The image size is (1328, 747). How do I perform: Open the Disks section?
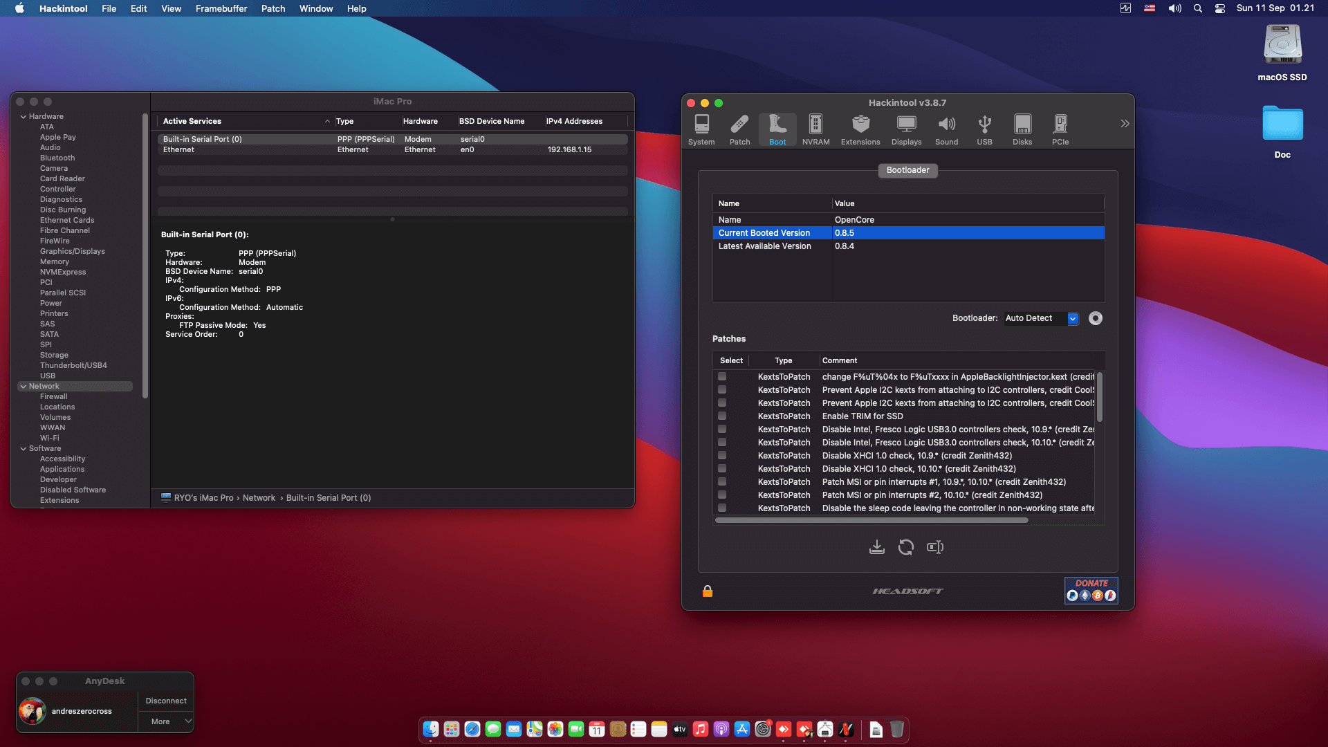[1022, 129]
